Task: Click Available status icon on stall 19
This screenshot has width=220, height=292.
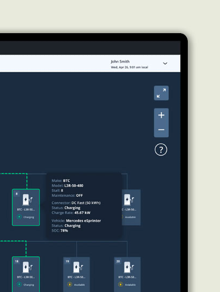Action: coord(70,285)
